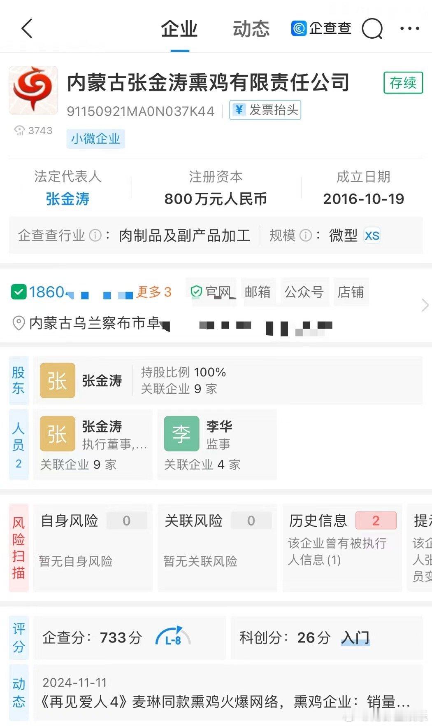The image size is (432, 726).
Task: Tap the red 2 count badge
Action: pos(376,521)
